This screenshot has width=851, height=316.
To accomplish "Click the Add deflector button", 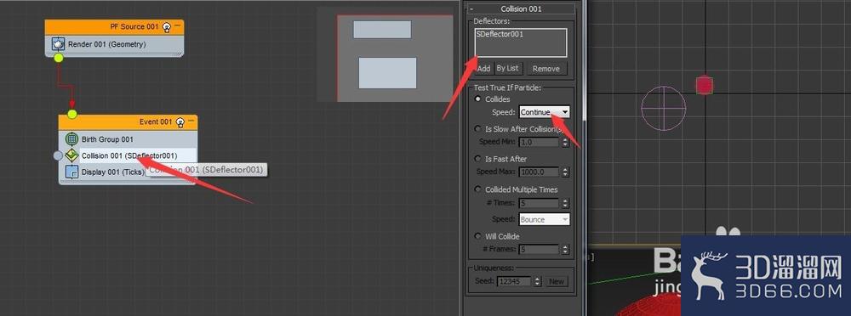I will 483,68.
